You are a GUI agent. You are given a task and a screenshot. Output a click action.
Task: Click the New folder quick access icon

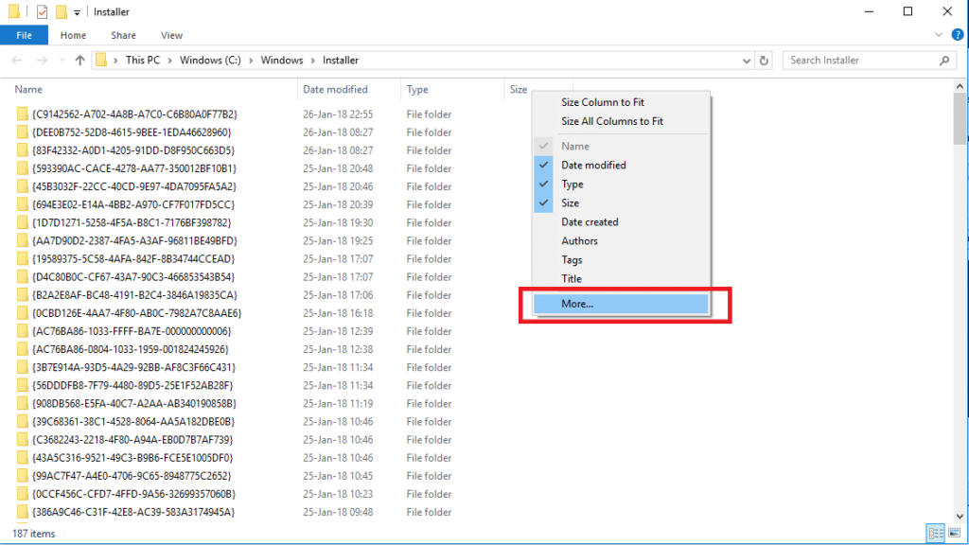[61, 11]
